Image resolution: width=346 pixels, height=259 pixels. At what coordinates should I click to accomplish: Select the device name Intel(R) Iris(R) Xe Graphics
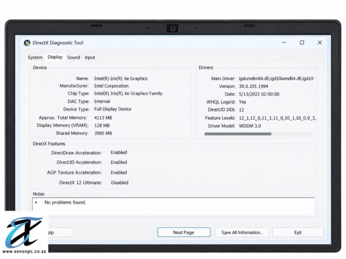(x=121, y=79)
